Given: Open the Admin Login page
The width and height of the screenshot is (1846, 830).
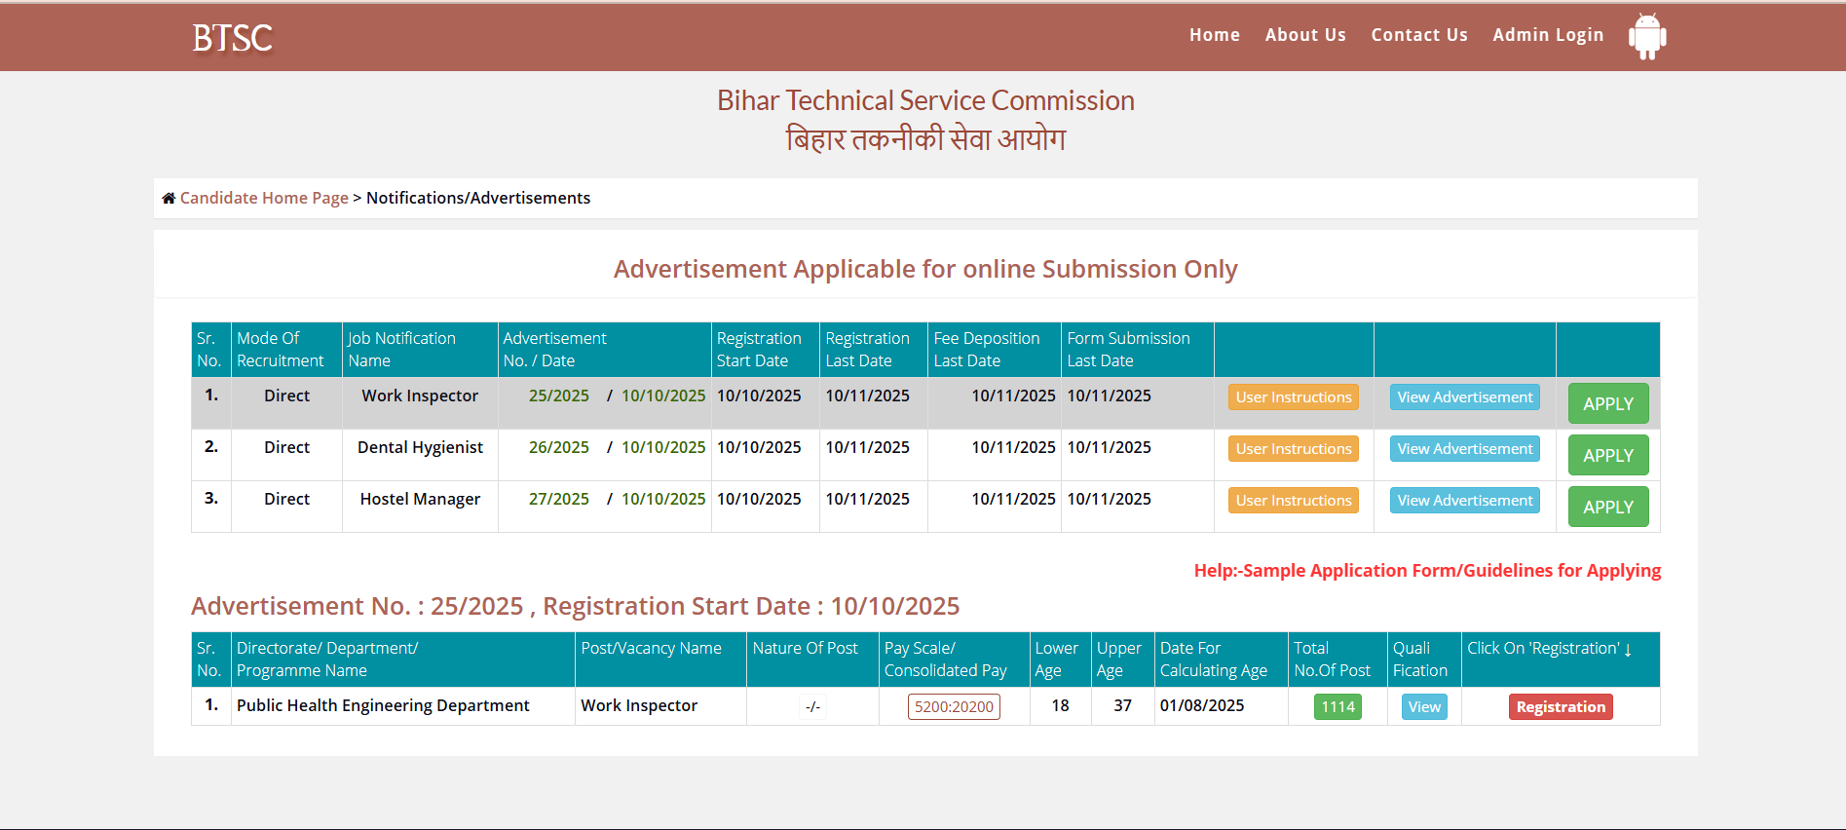Looking at the screenshot, I should point(1547,35).
